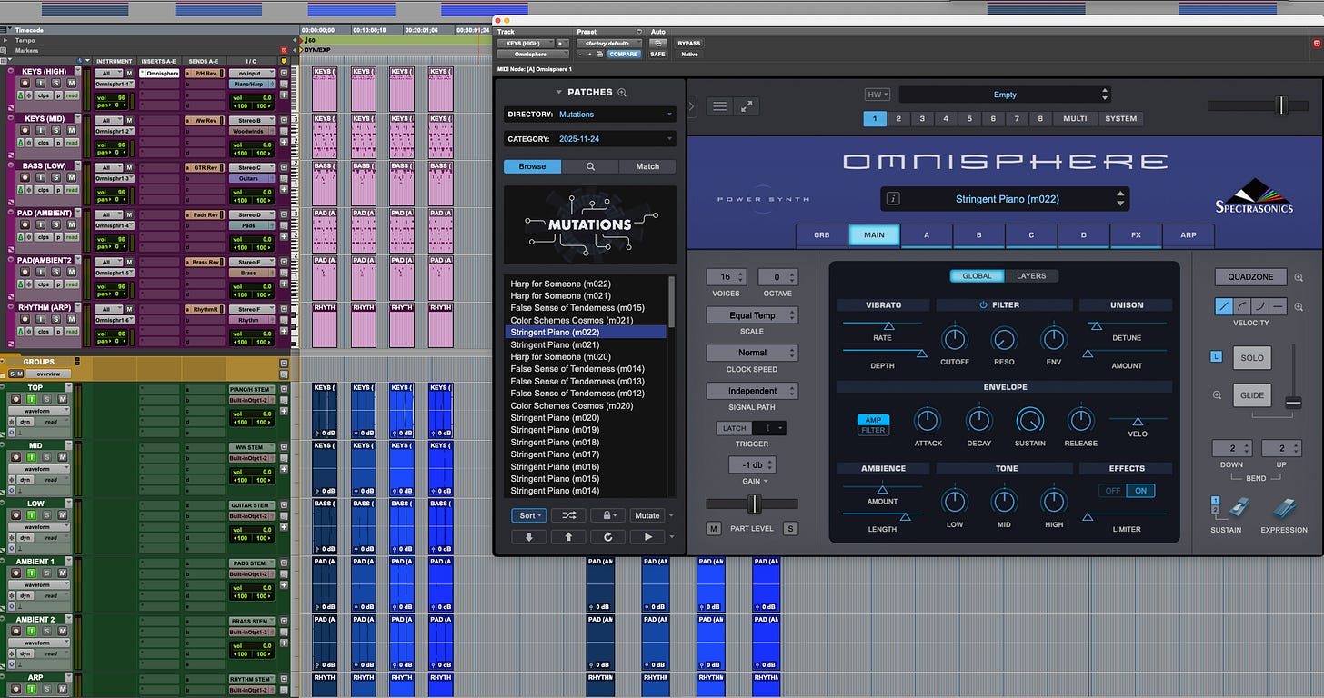The height and width of the screenshot is (698, 1324).
Task: Switch Effects to OFF
Action: click(x=1111, y=491)
